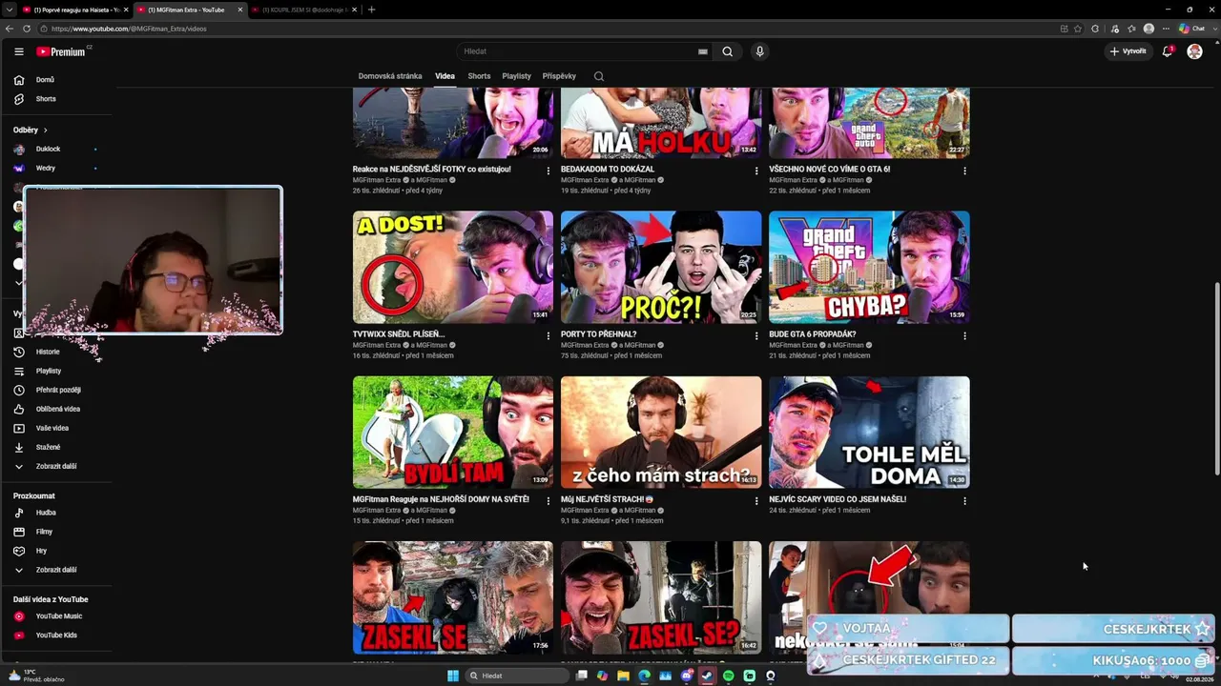Play the 'CHYBA?' GTA thumbnail video
The image size is (1221, 686).
click(869, 267)
